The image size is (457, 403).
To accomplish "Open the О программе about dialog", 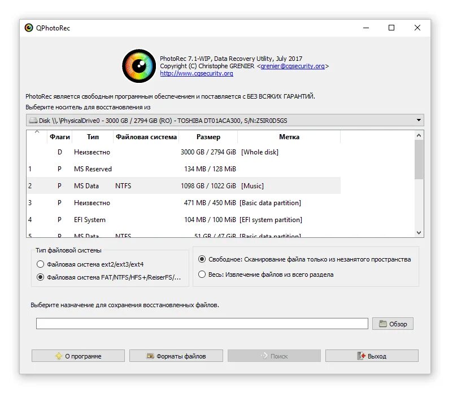I will click(78, 356).
